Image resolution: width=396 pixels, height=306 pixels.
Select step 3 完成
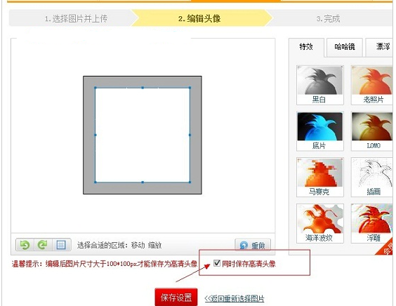(x=329, y=18)
